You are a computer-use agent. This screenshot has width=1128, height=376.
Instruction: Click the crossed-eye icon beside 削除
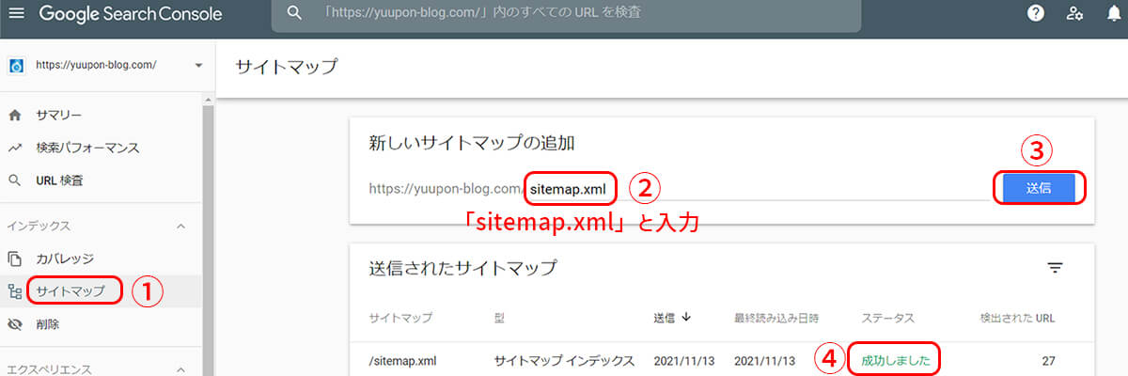[x=15, y=323]
